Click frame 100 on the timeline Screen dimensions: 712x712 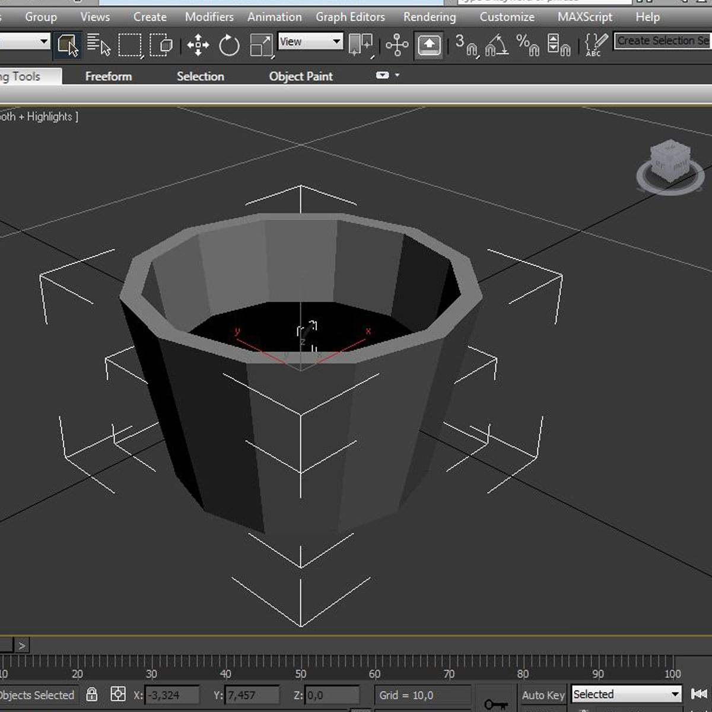(x=673, y=674)
